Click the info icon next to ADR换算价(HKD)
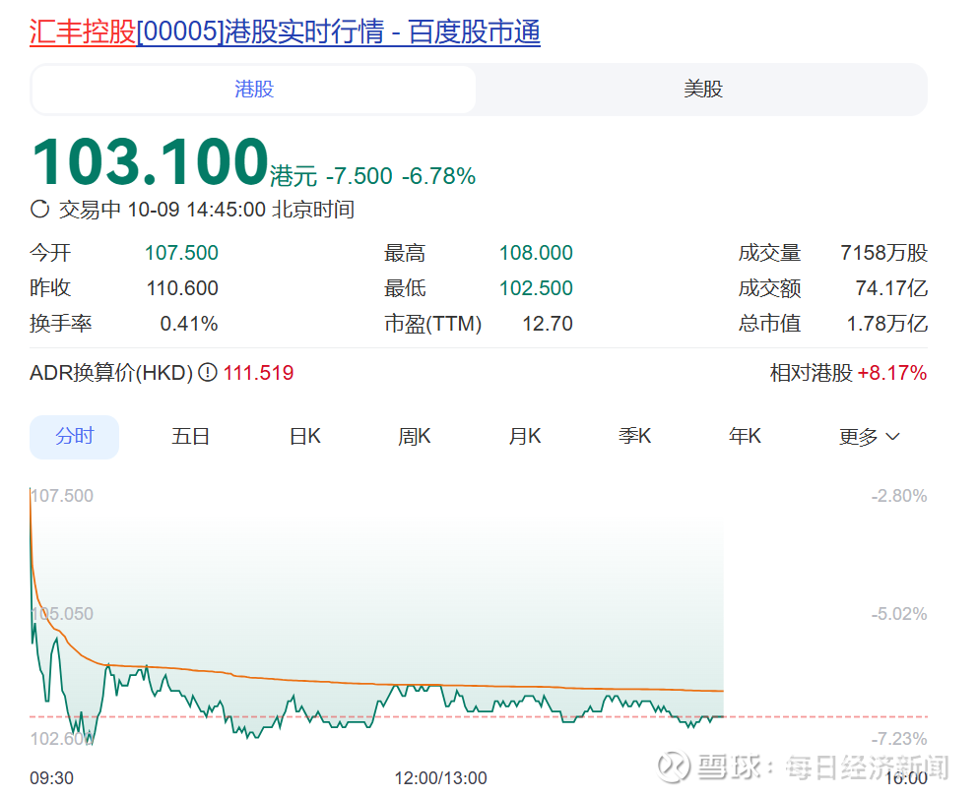978x797 pixels. click(207, 373)
